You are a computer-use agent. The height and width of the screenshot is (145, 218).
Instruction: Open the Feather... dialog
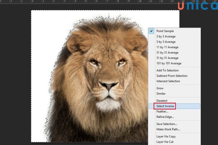[x=162, y=112]
